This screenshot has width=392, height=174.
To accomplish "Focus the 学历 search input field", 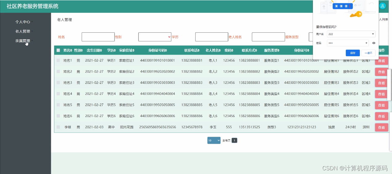I will 212,37.
